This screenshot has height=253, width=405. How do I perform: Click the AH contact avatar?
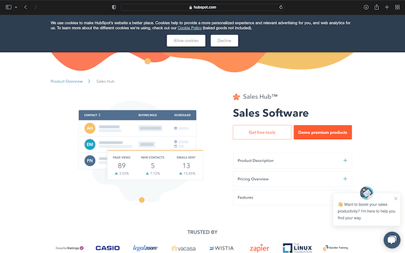[90, 128]
